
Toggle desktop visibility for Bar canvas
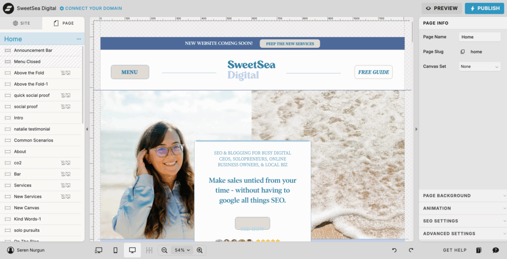pos(68,174)
